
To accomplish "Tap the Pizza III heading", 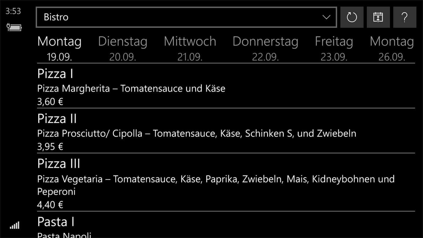I will (x=59, y=164).
